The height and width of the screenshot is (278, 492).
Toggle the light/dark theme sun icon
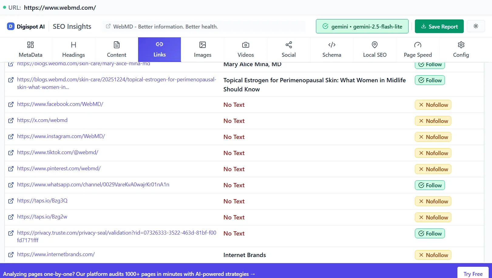[476, 26]
